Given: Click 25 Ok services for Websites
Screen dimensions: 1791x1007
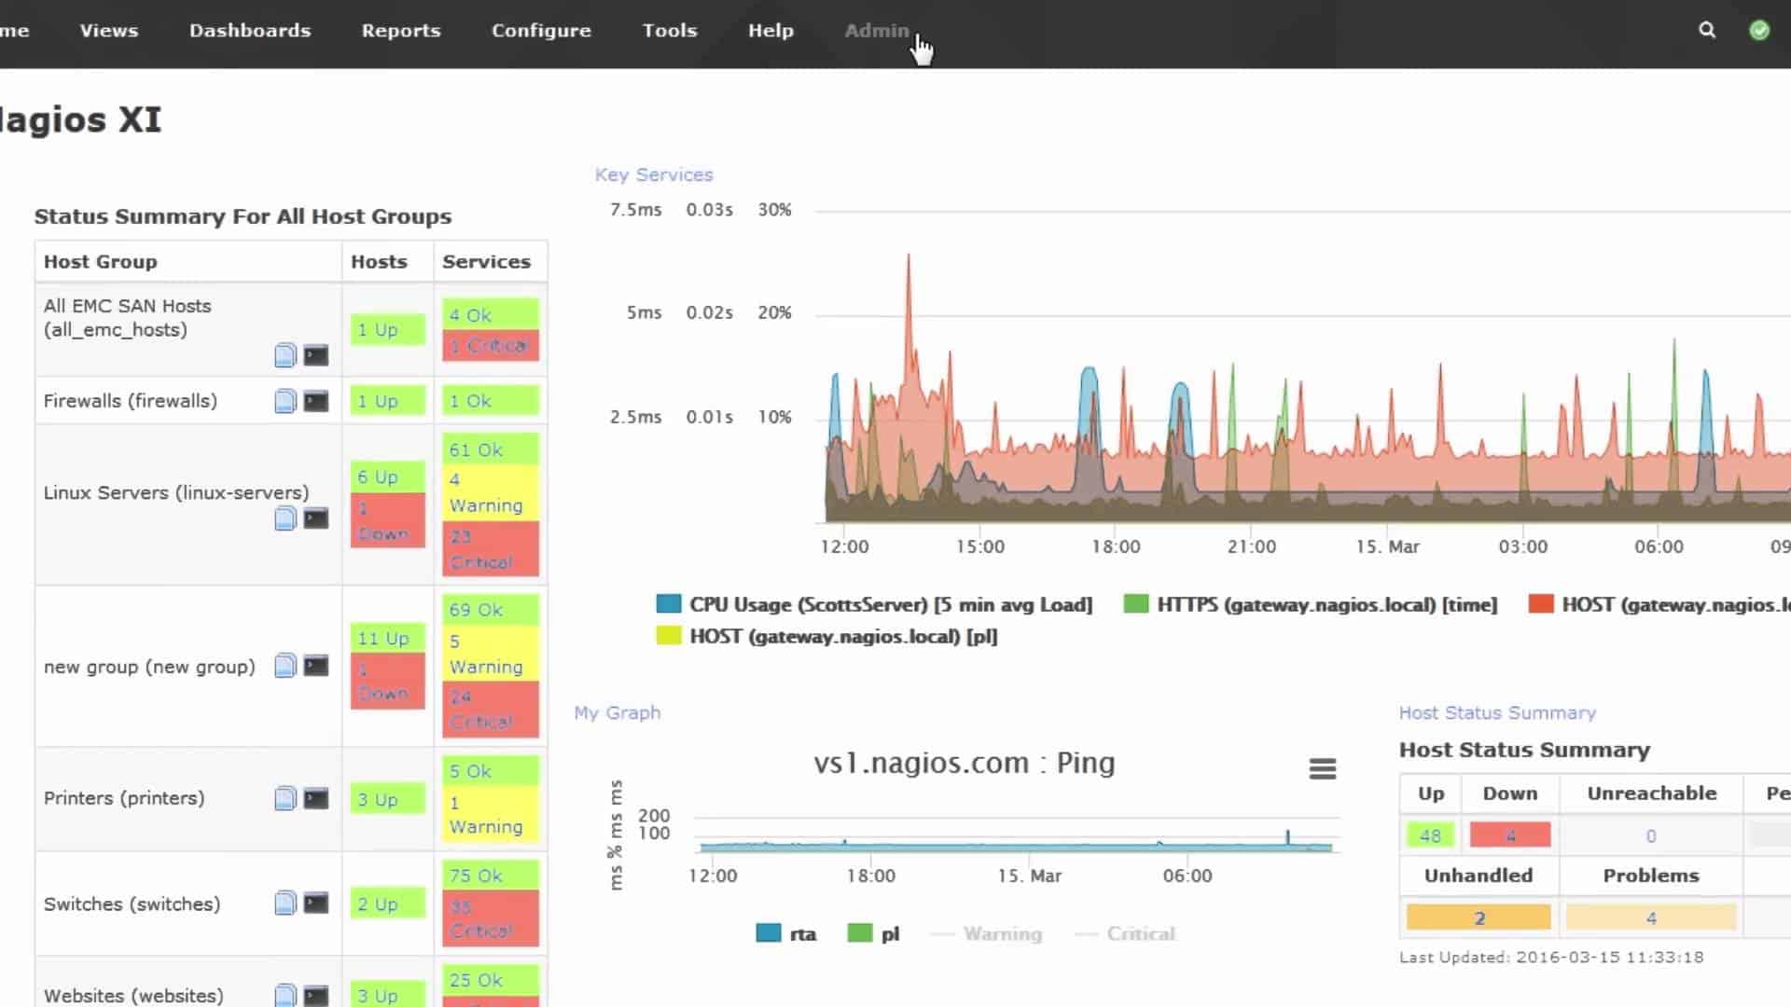Looking at the screenshot, I should pyautogui.click(x=491, y=980).
